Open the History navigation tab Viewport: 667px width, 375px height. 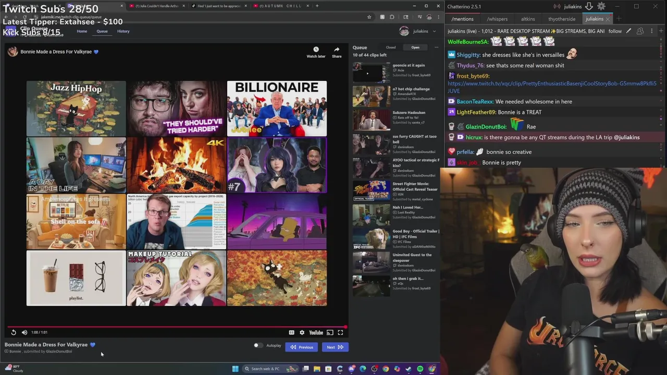pos(123,31)
